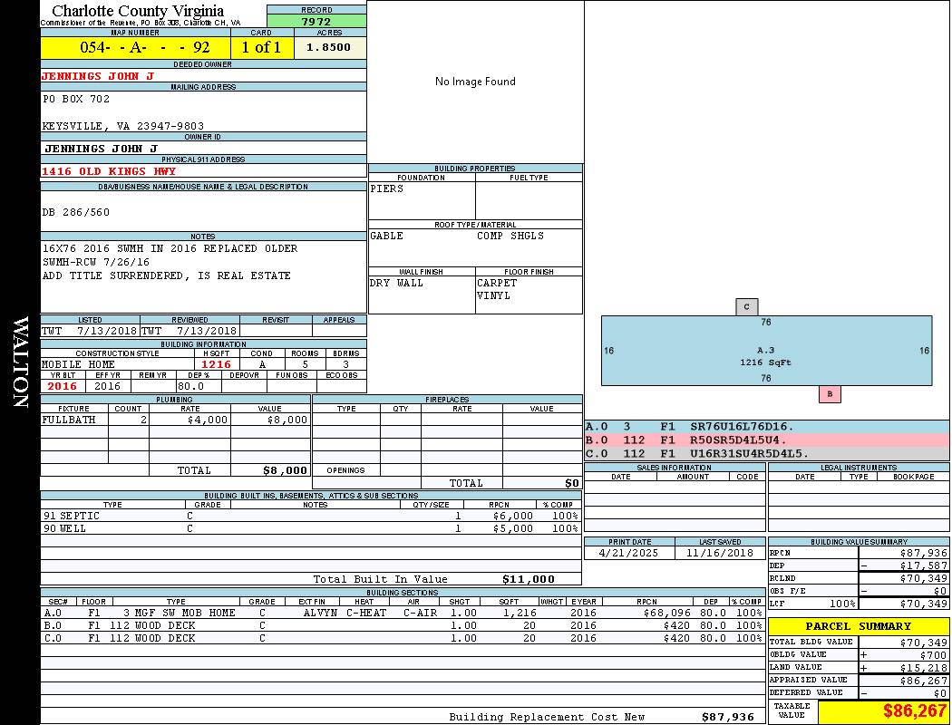Select the gray C.0 sketch legend row
Image resolution: width=952 pixels, height=725 pixels.
coord(766,453)
